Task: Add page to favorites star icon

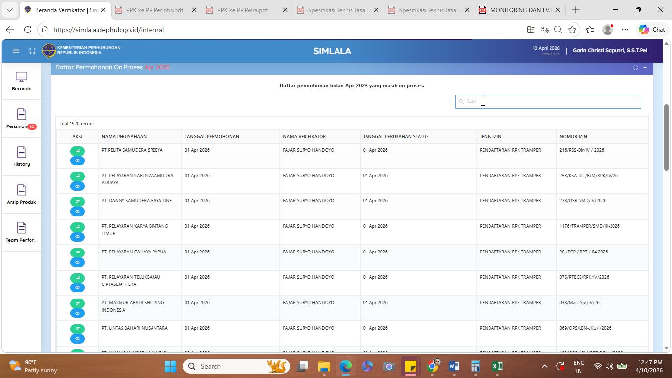Action: 572,30
